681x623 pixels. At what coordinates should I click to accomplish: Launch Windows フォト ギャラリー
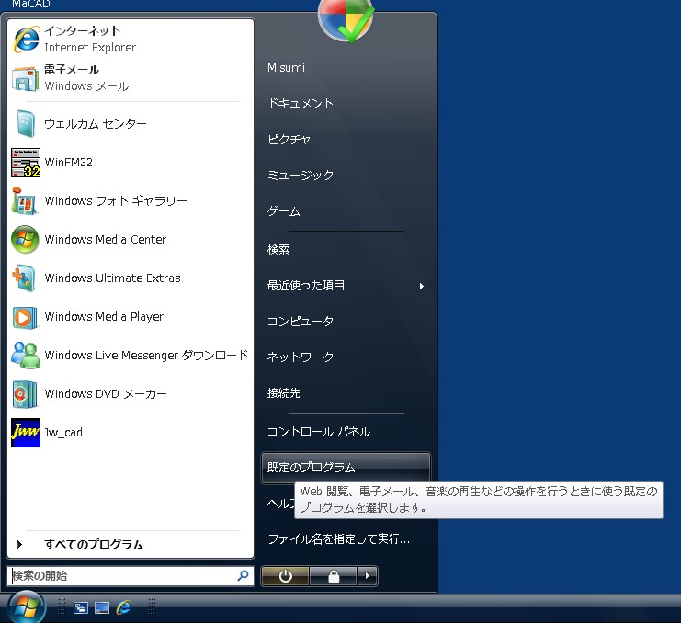point(115,201)
